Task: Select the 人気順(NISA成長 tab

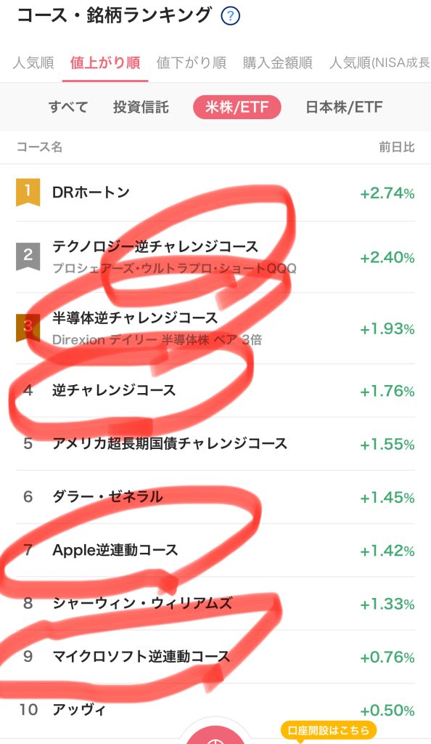Action: tap(380, 62)
